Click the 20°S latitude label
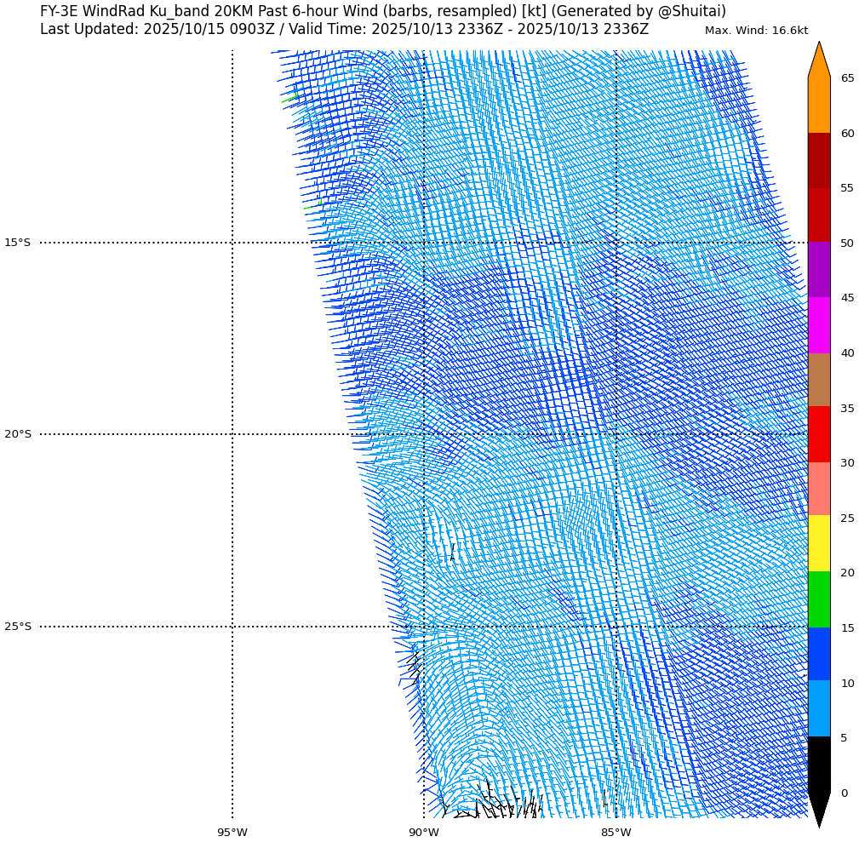The width and height of the screenshot is (859, 842). click(17, 434)
